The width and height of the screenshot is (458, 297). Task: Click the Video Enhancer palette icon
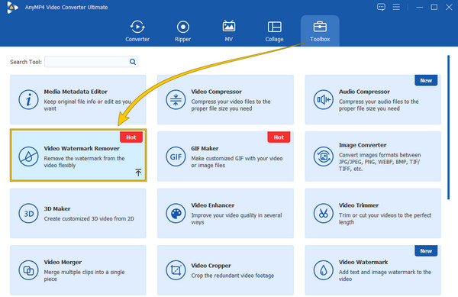176,214
